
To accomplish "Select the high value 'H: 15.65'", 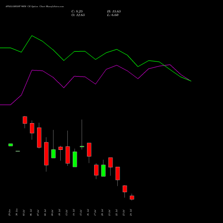I will [x=114, y=12].
